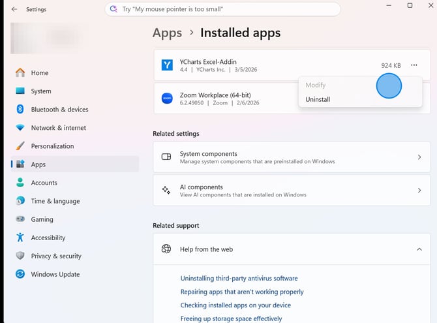Open System components settings
This screenshot has height=323, width=437.
(x=292, y=157)
